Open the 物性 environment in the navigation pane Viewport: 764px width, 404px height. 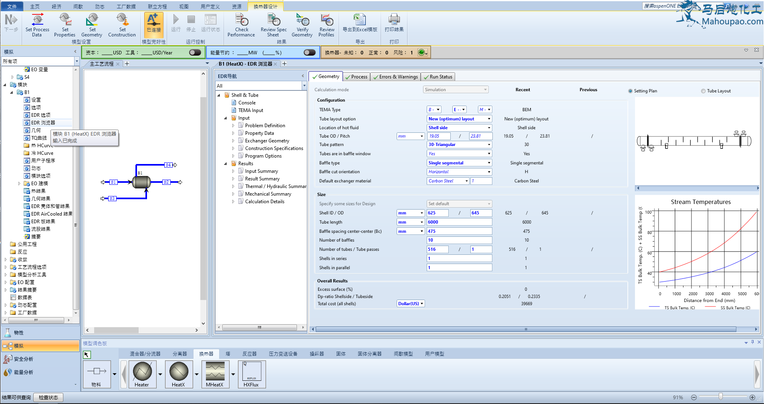40,332
